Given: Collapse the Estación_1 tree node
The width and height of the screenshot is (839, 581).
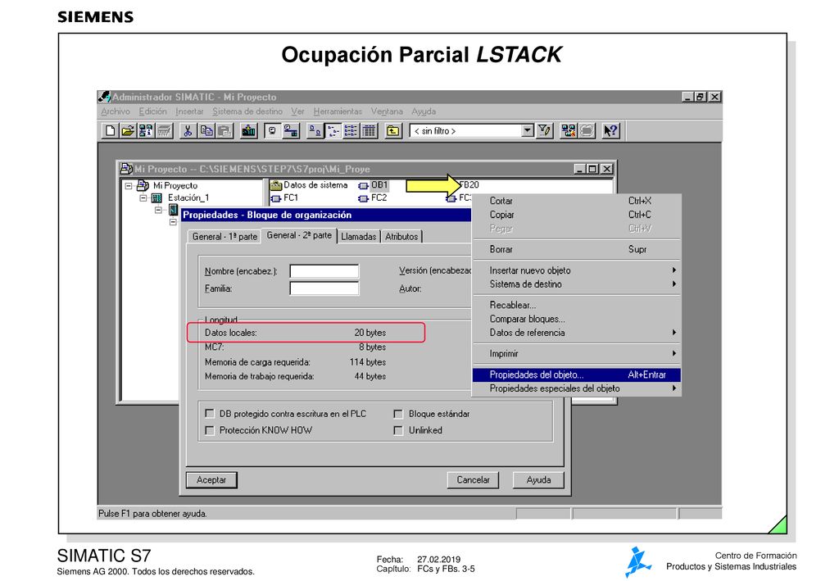Looking at the screenshot, I should (x=143, y=198).
